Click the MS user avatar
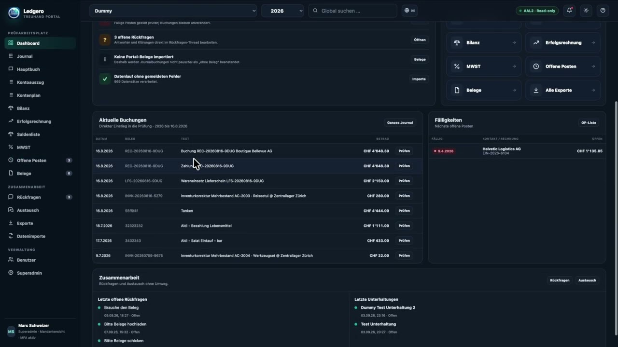The image size is (618, 347). click(x=11, y=332)
